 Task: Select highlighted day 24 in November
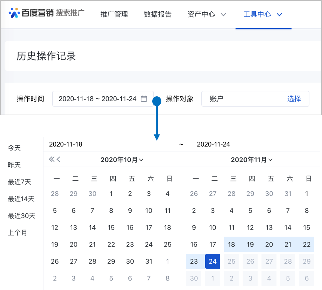coord(213,262)
